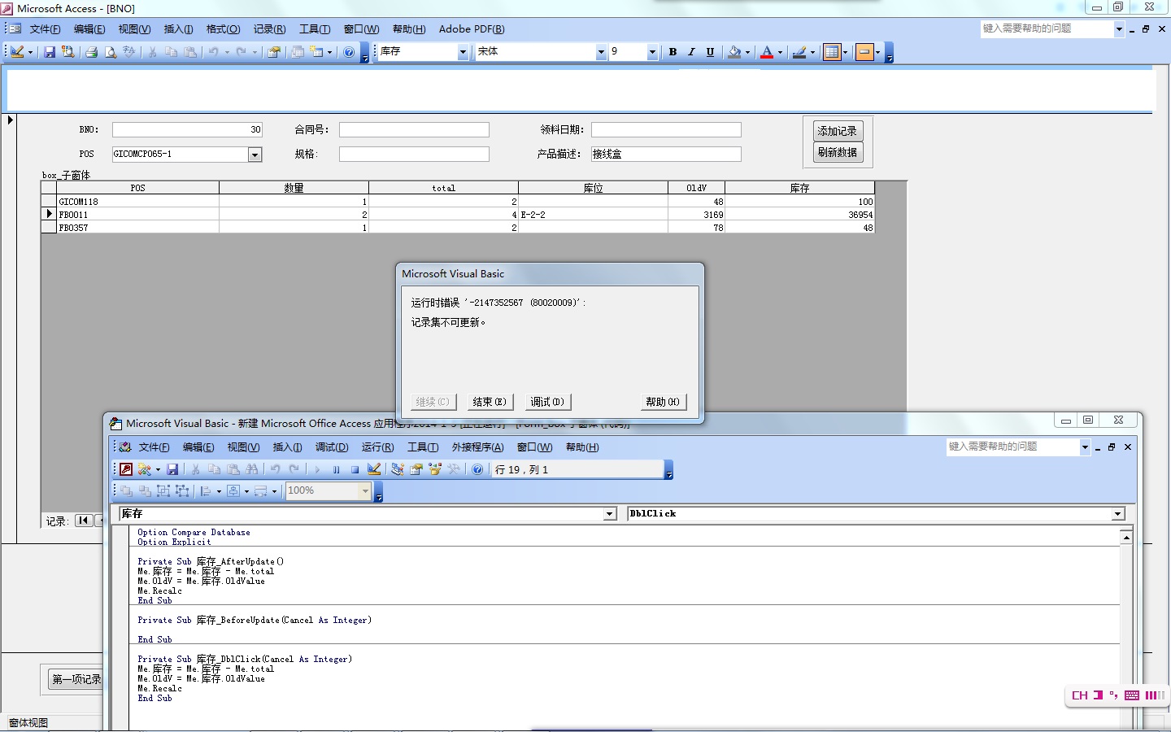Expand the POS combo box showing GICOMCP065-1
The width and height of the screenshot is (1171, 732).
click(255, 155)
